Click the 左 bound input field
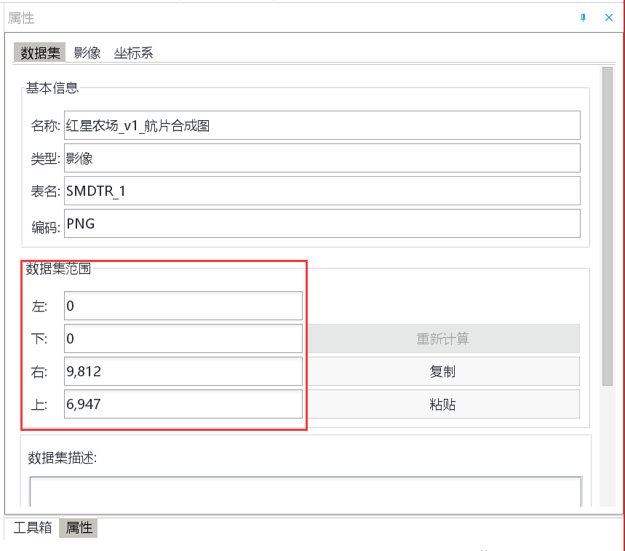This screenshot has width=625, height=551. click(x=183, y=306)
